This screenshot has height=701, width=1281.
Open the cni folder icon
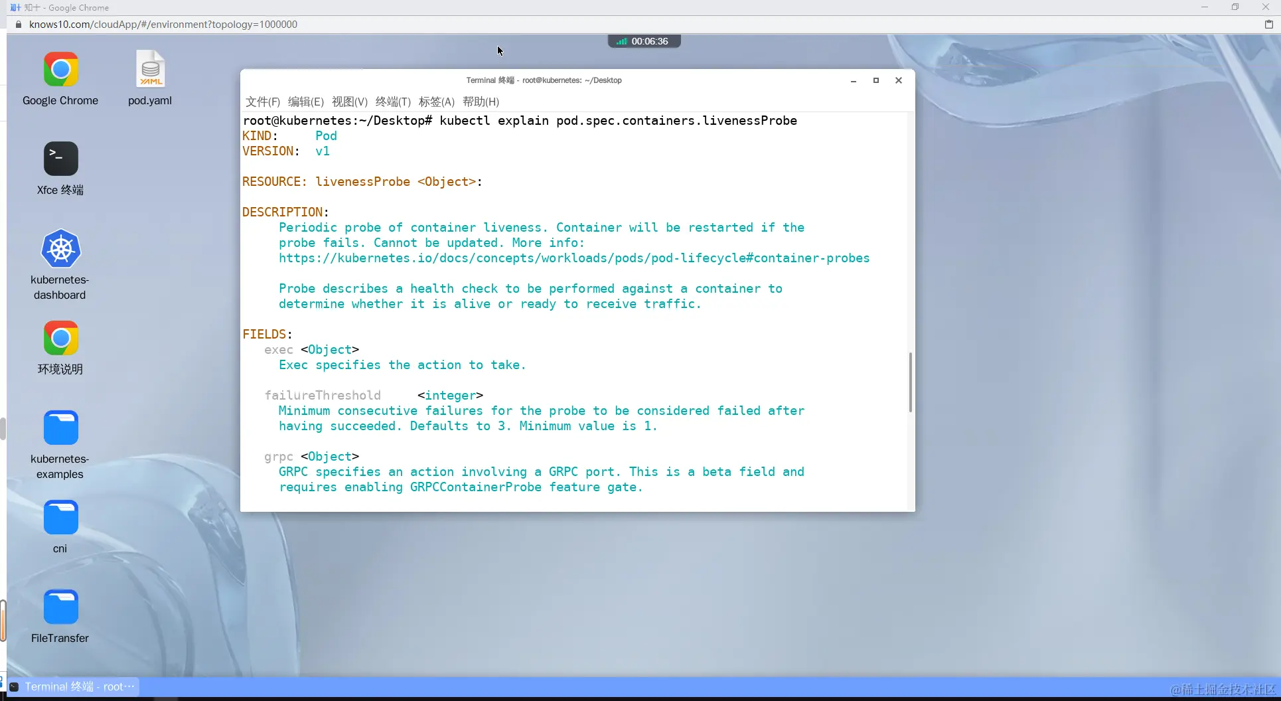[x=60, y=517]
